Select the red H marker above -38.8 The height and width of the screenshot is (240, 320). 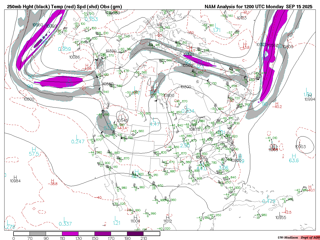[52, 180]
